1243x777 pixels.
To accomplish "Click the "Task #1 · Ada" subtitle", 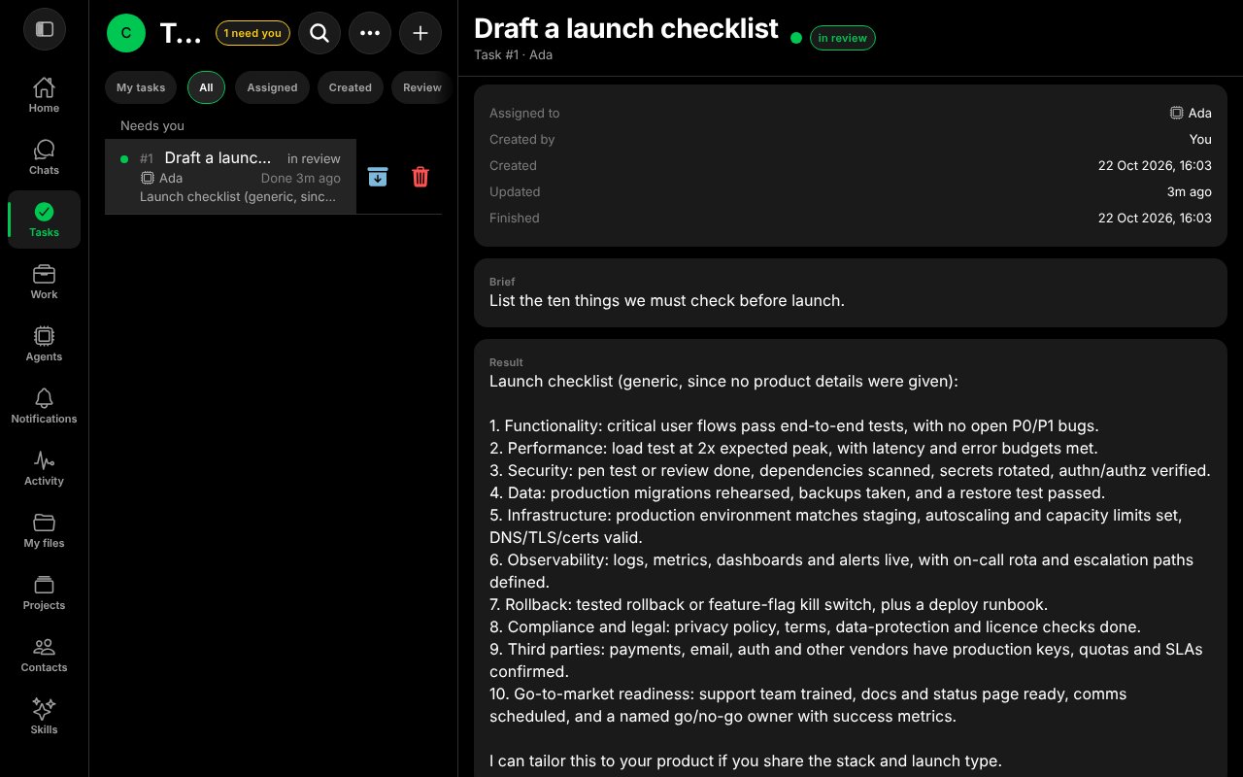I will [513, 55].
